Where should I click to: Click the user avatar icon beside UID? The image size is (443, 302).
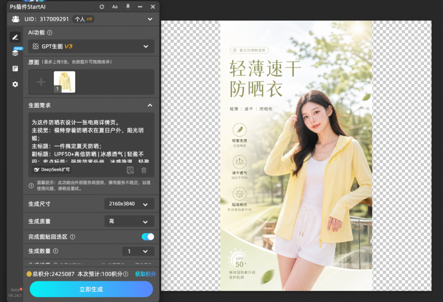coord(16,19)
